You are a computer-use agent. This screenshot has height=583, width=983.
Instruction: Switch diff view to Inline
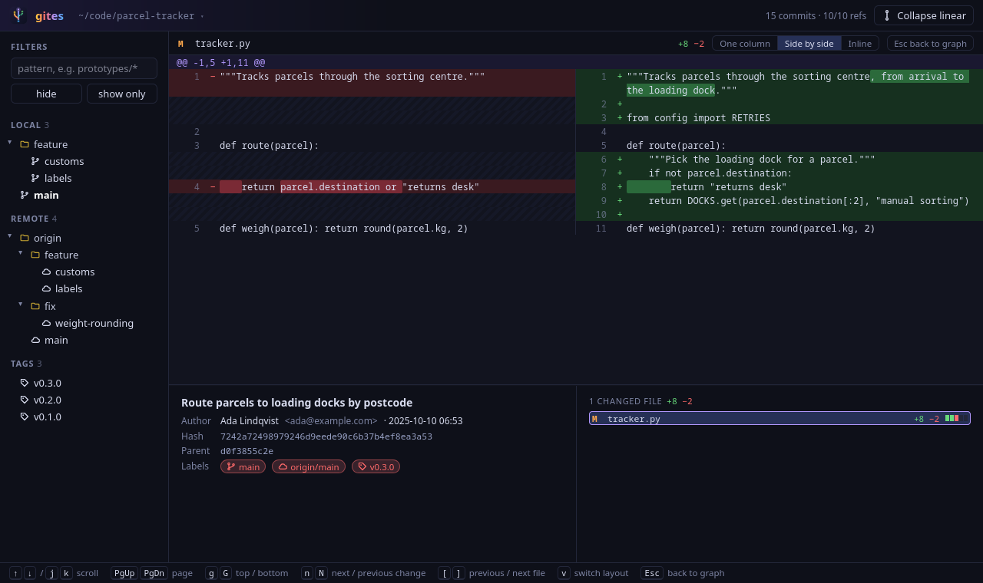[859, 43]
